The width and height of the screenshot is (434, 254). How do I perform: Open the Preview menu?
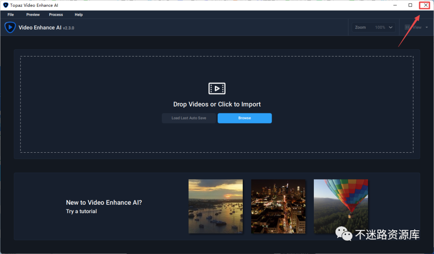(x=33, y=15)
